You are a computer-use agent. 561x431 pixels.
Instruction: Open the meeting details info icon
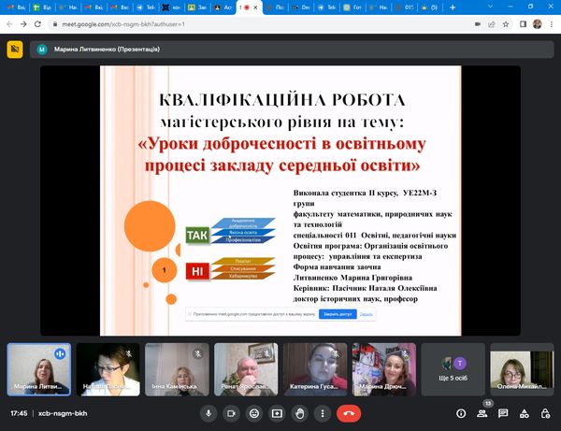pyautogui.click(x=460, y=412)
